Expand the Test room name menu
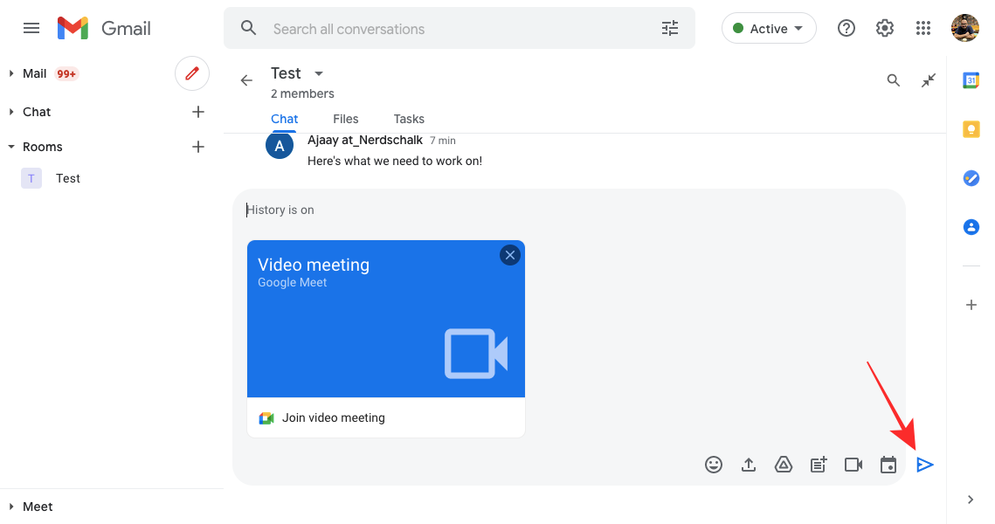The width and height of the screenshot is (995, 524). (319, 73)
